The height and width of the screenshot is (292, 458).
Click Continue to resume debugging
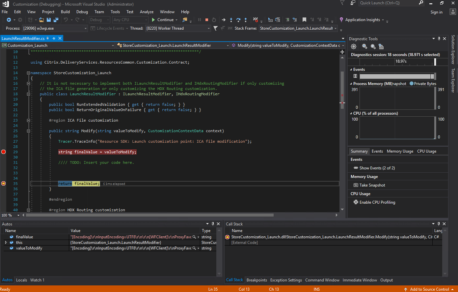pos(163,20)
